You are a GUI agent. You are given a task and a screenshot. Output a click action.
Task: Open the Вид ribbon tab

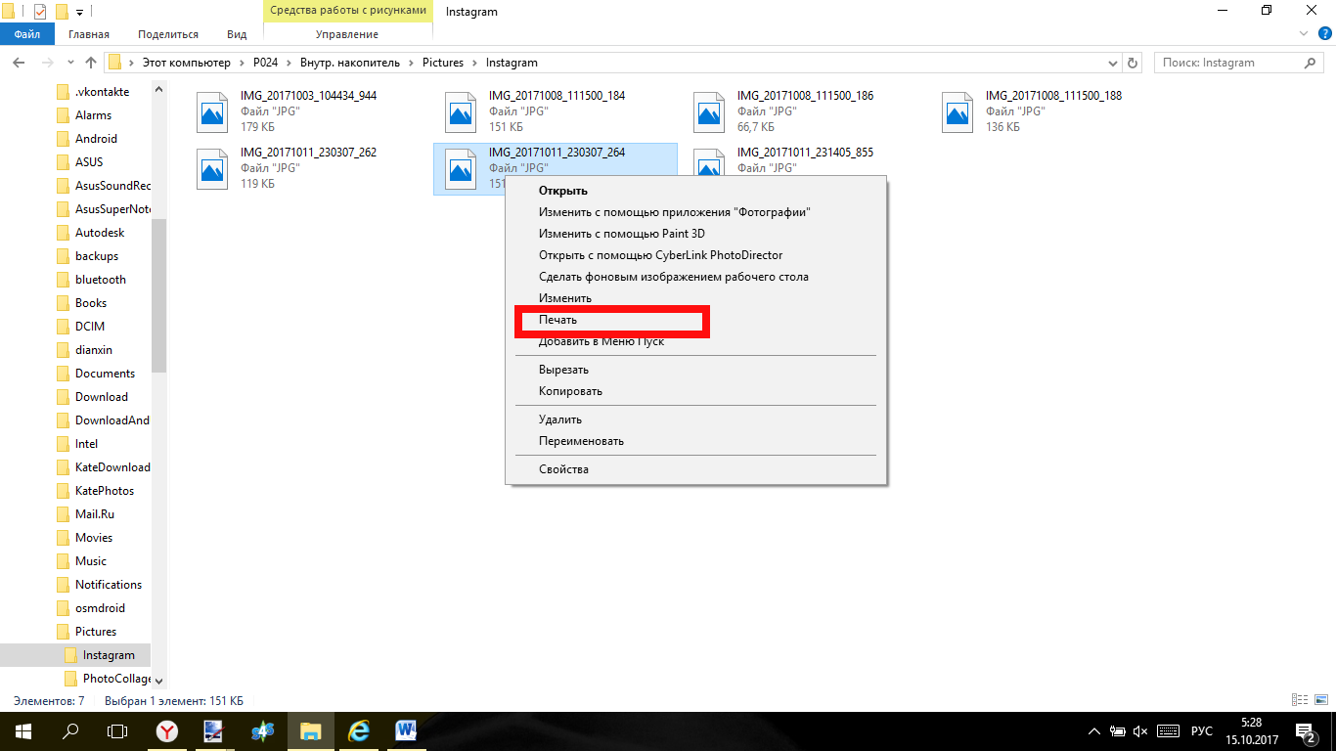237,34
